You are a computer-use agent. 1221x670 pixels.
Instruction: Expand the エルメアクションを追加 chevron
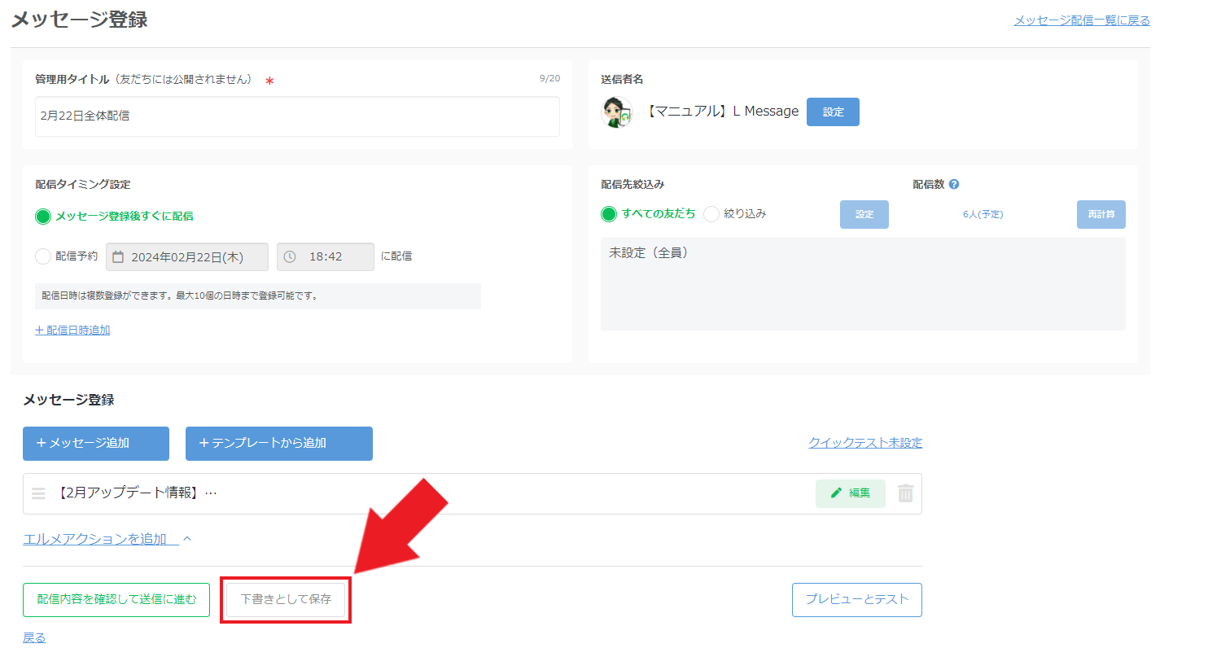tap(187, 539)
